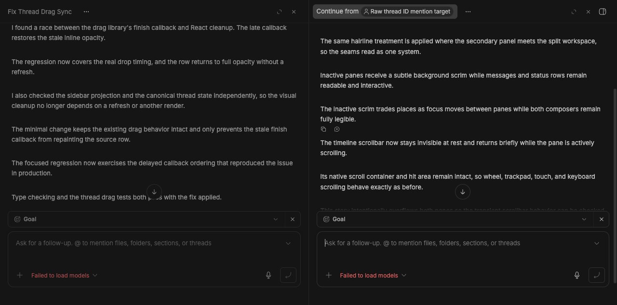Image resolution: width=617 pixels, height=305 pixels.
Task: Expand the Fix Thread Drag Sync pane
Action: (280, 12)
